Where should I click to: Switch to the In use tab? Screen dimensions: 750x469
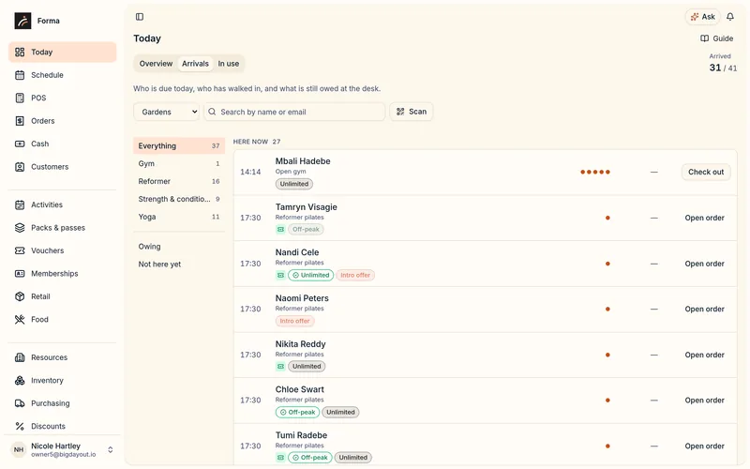(228, 64)
